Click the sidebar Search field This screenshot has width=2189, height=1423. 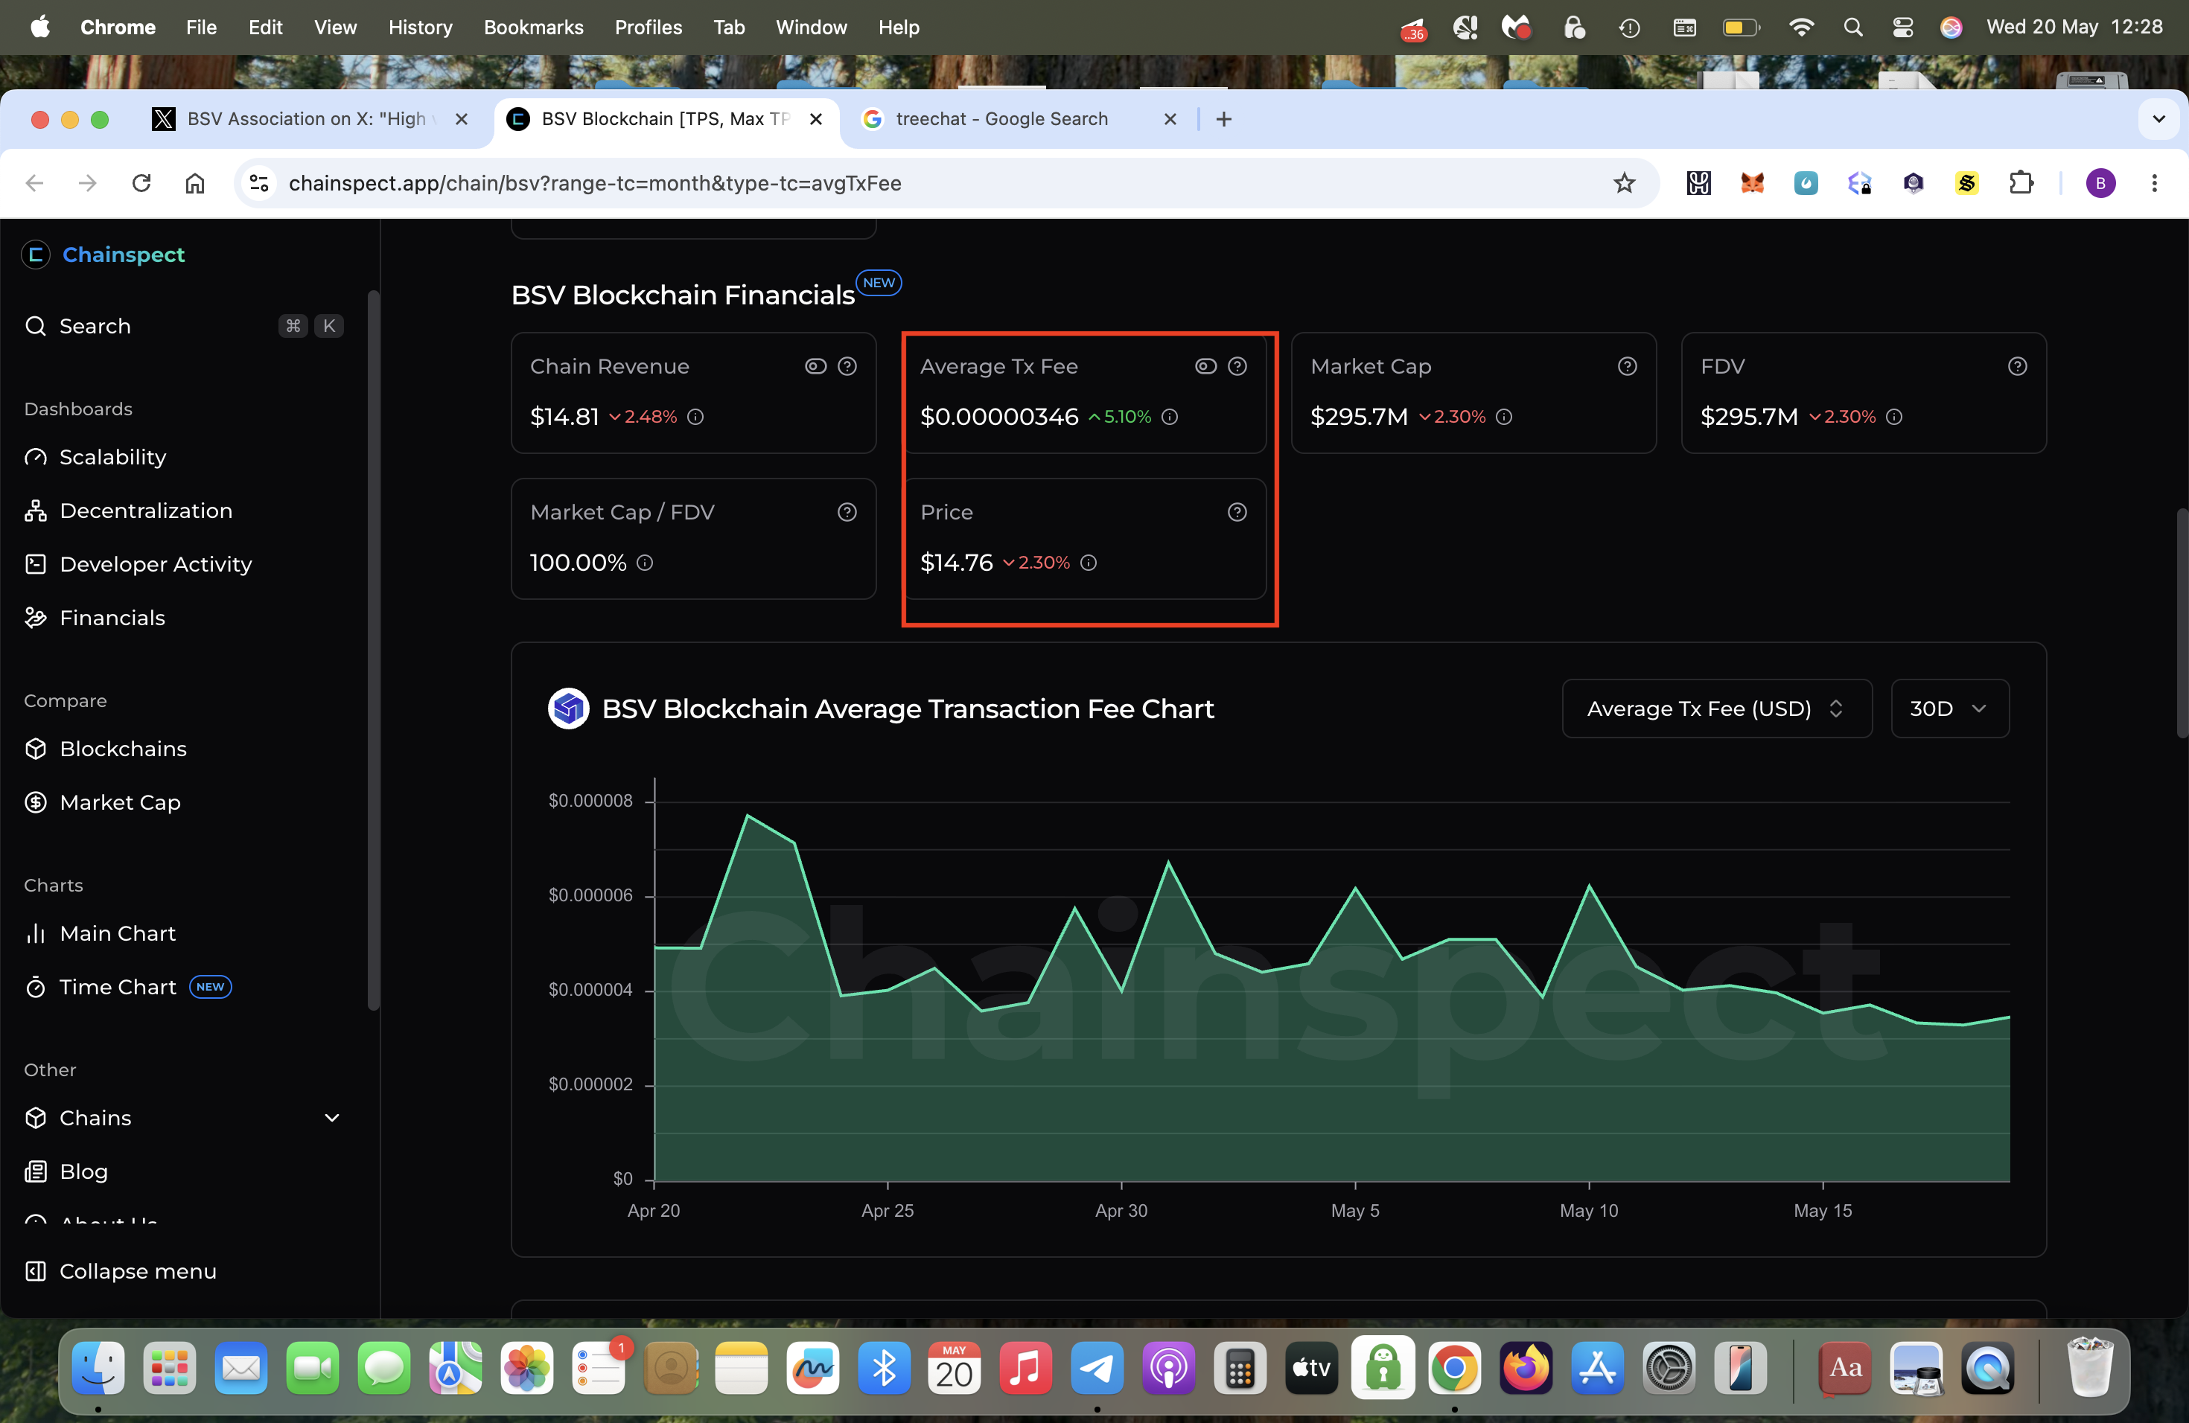click(183, 325)
